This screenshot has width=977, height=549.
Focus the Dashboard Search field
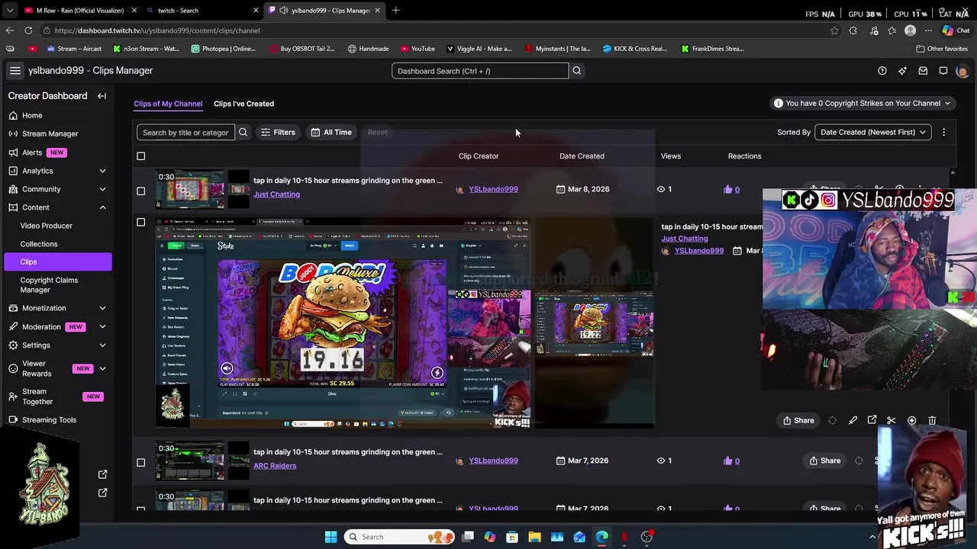point(480,71)
